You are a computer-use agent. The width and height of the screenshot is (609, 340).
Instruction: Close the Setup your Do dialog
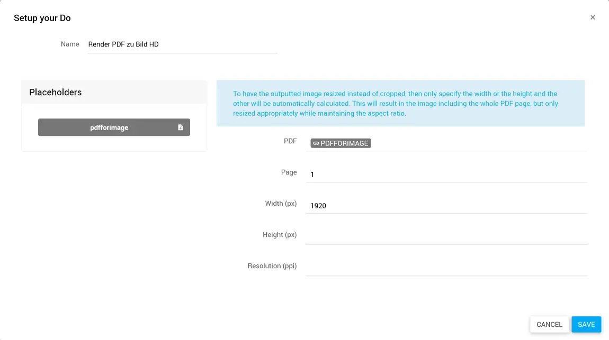click(593, 17)
